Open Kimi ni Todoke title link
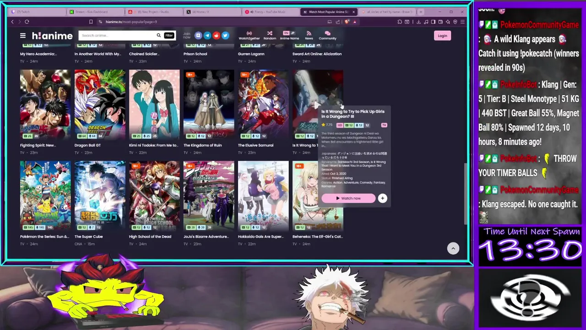Viewport: 586px width, 330px height. coord(153,145)
